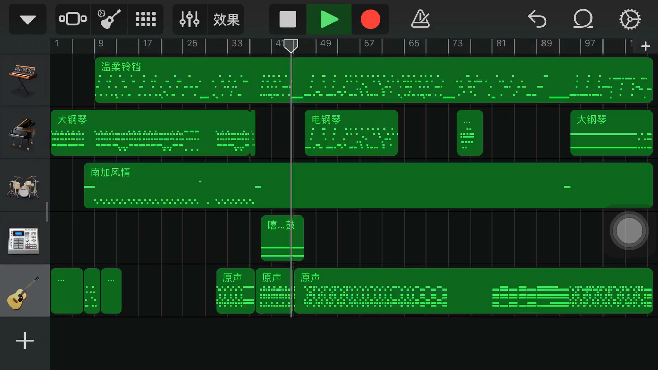Screen dimensions: 658x370
Task: Start recording with the red button
Action: click(370, 19)
